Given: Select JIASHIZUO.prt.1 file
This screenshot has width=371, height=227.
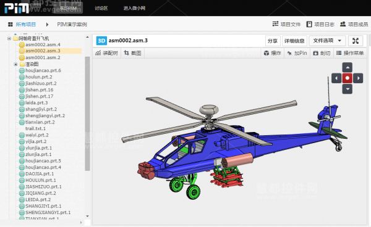Looking at the screenshot, I should point(43,187).
